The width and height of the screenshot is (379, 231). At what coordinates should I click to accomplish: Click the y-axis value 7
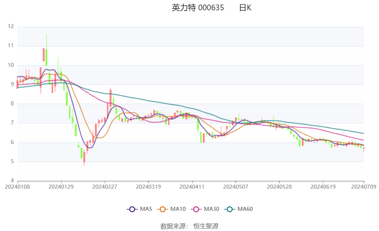(12, 123)
